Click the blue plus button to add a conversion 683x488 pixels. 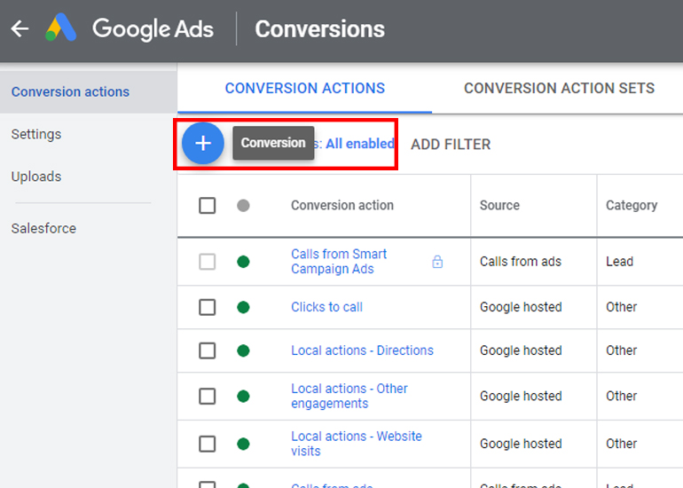coord(203,144)
